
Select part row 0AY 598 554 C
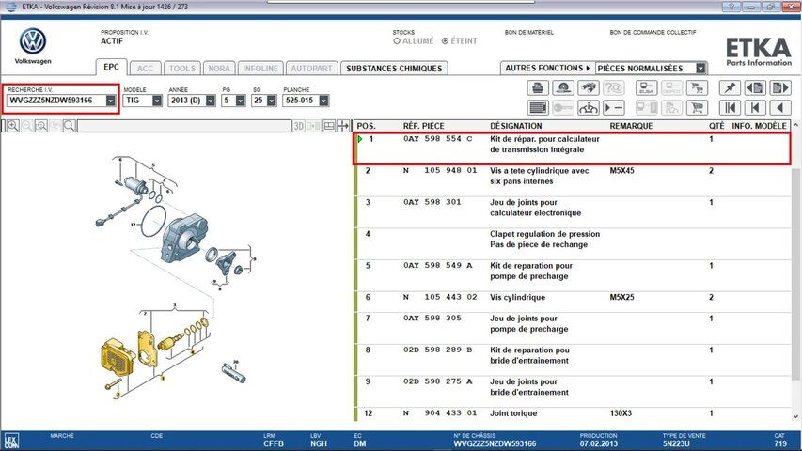tap(573, 148)
